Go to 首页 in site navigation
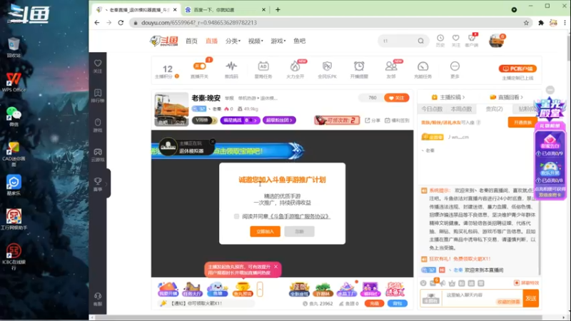Image resolution: width=571 pixels, height=321 pixels. (x=191, y=41)
